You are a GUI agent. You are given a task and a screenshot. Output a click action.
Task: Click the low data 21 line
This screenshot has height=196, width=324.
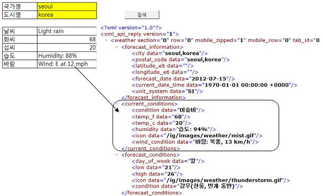pyautogui.click(x=156, y=168)
